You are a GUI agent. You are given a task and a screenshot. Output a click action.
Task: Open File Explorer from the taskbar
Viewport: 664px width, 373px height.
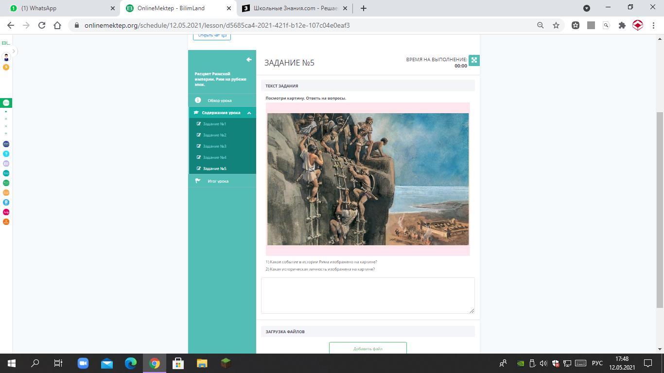[202, 363]
